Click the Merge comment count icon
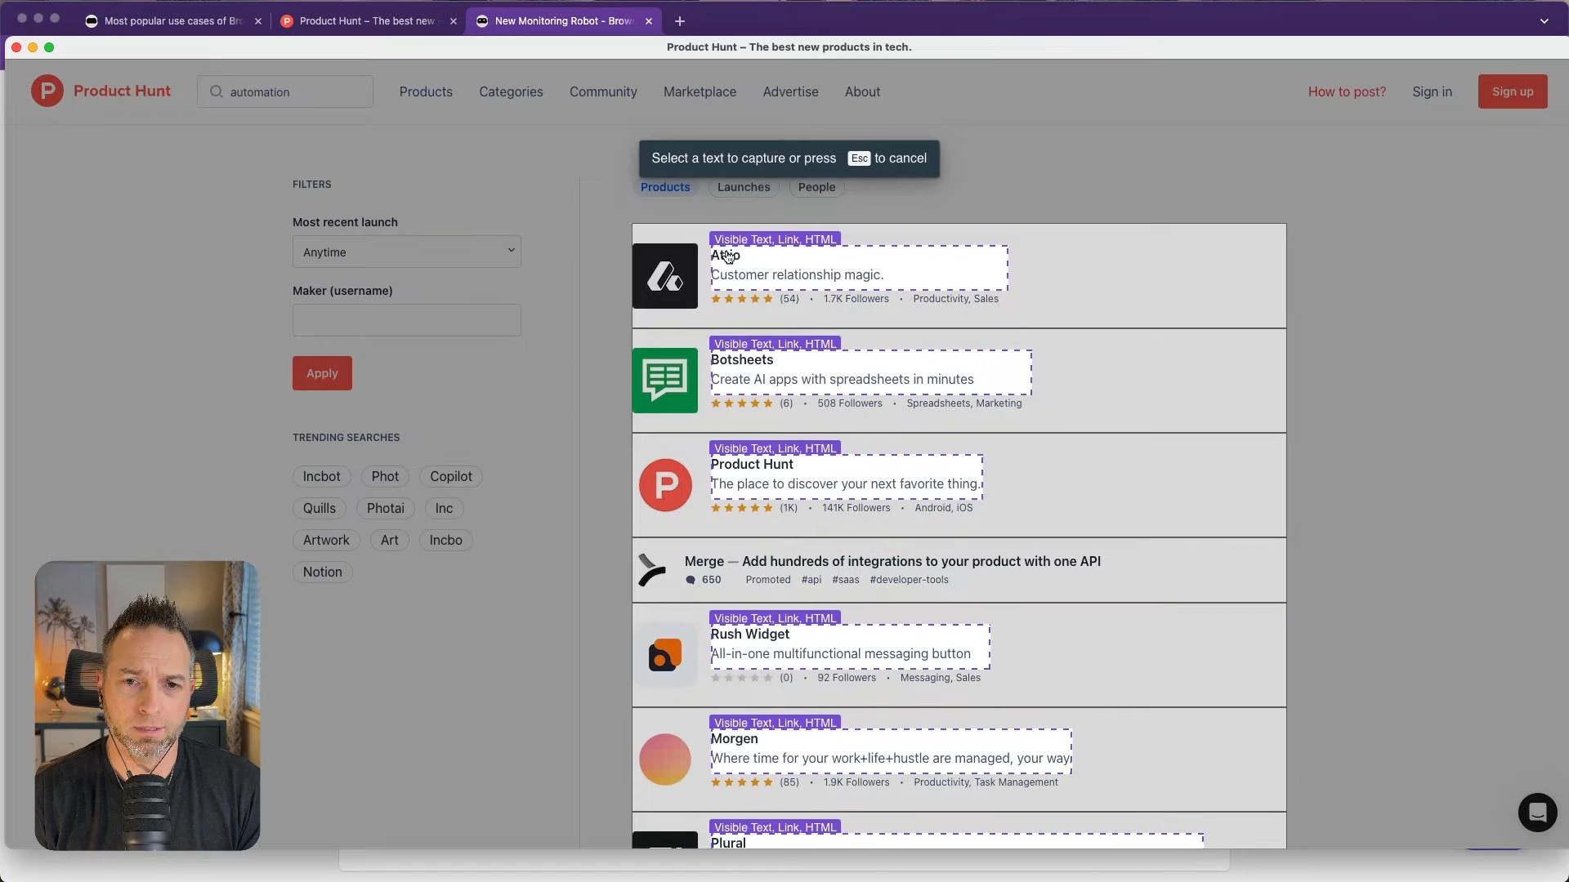This screenshot has width=1569, height=882. pos(691,580)
